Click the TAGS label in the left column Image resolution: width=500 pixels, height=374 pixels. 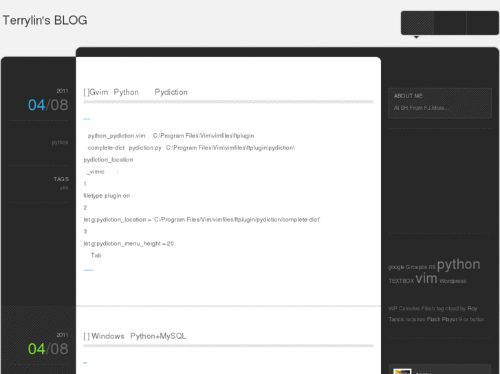pos(61,179)
